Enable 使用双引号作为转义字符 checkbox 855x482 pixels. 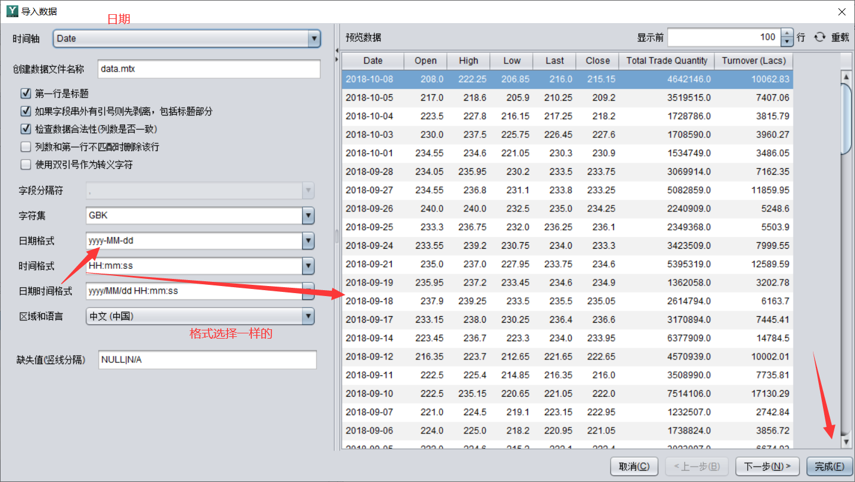25,165
